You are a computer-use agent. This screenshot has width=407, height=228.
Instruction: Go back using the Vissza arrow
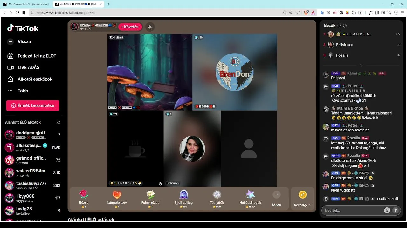coord(10,41)
